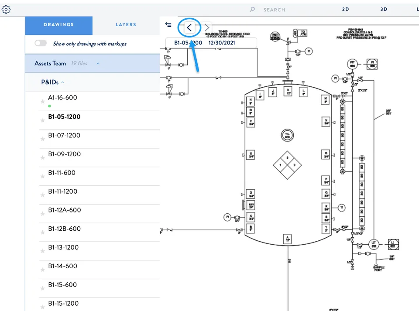Image resolution: width=419 pixels, height=311 pixels.
Task: Star the B1-12A-600 drawing
Action: tap(42, 214)
